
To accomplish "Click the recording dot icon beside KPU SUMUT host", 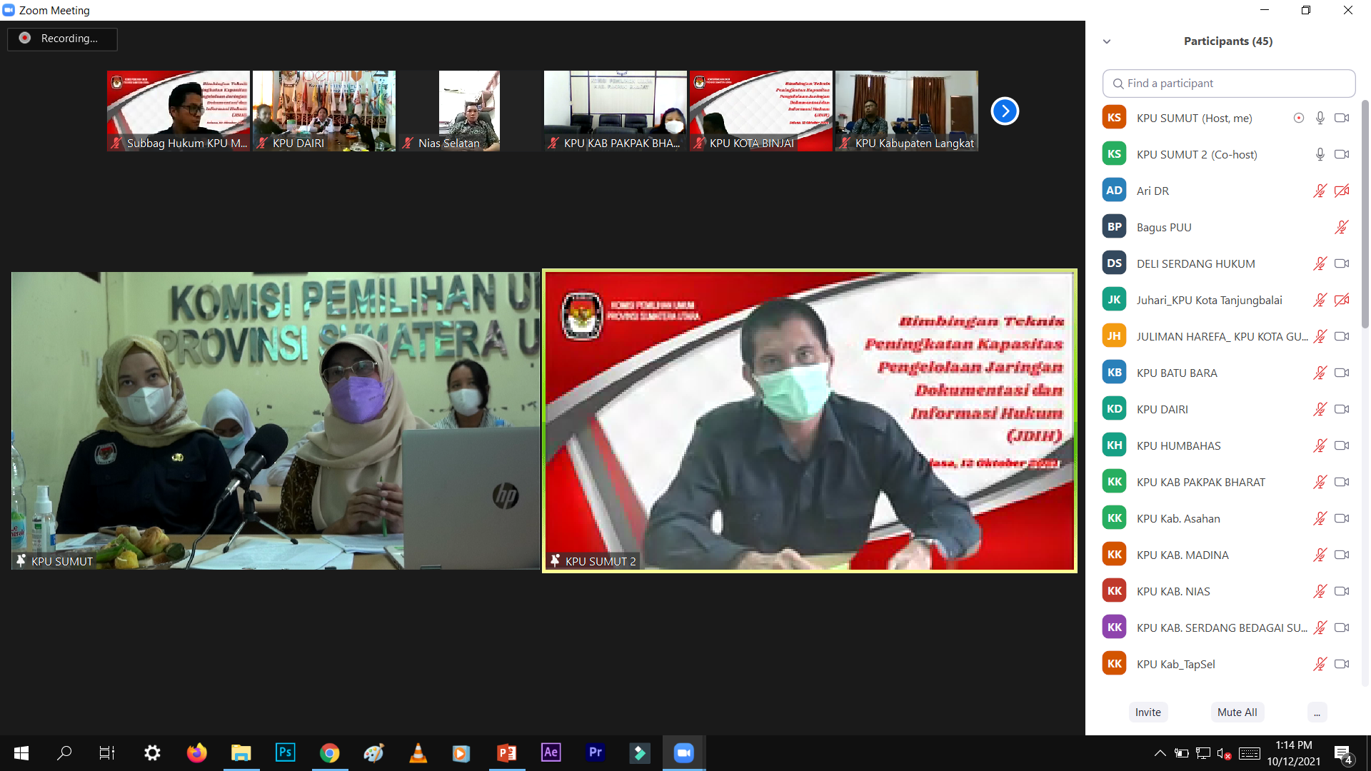I will click(x=1298, y=118).
